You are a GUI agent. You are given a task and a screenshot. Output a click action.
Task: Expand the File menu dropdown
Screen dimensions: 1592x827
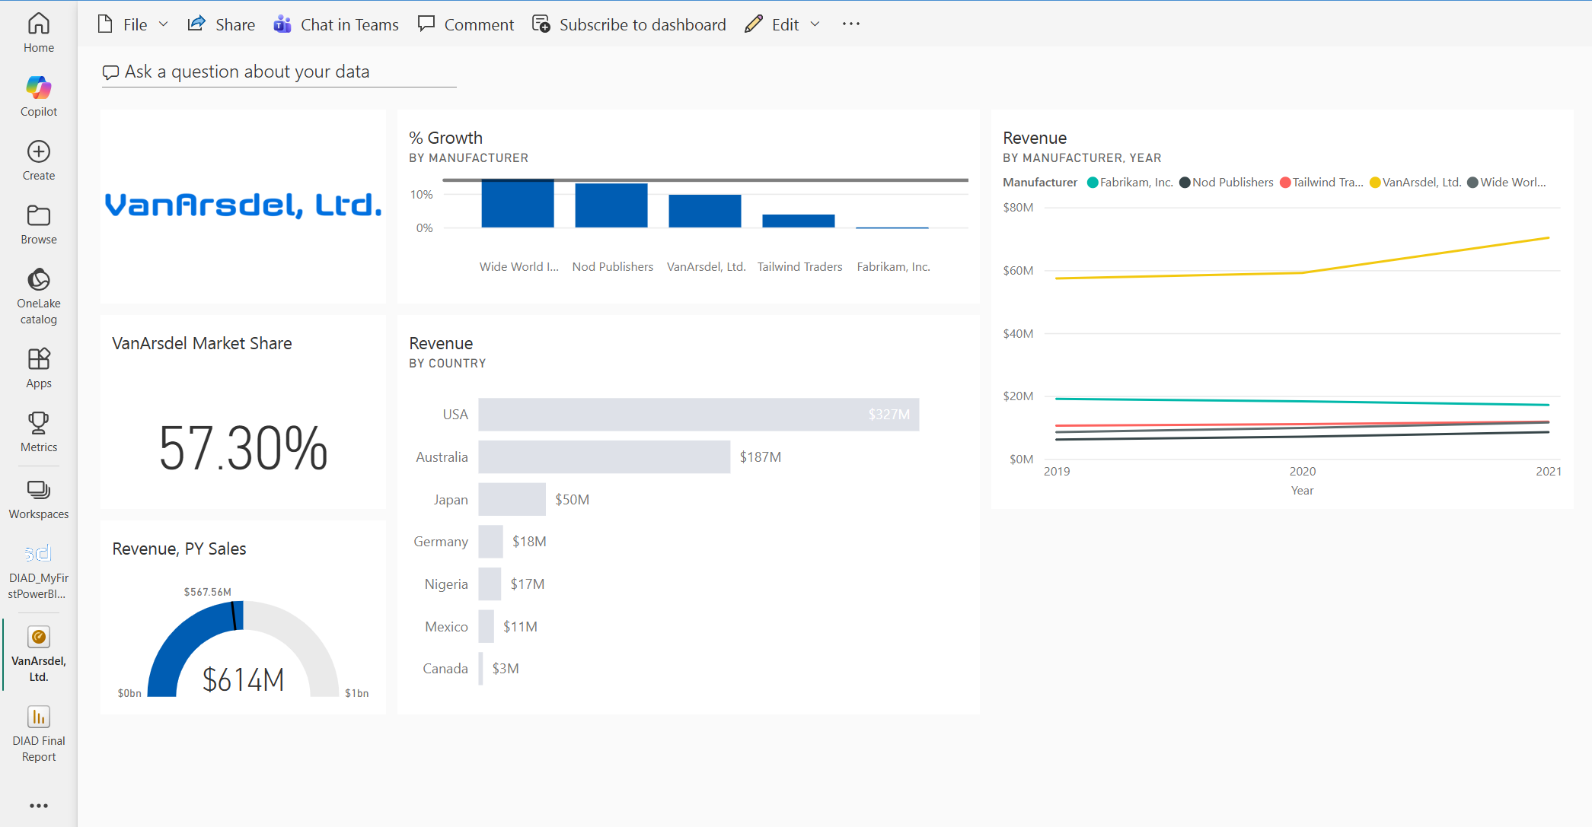[x=163, y=24]
